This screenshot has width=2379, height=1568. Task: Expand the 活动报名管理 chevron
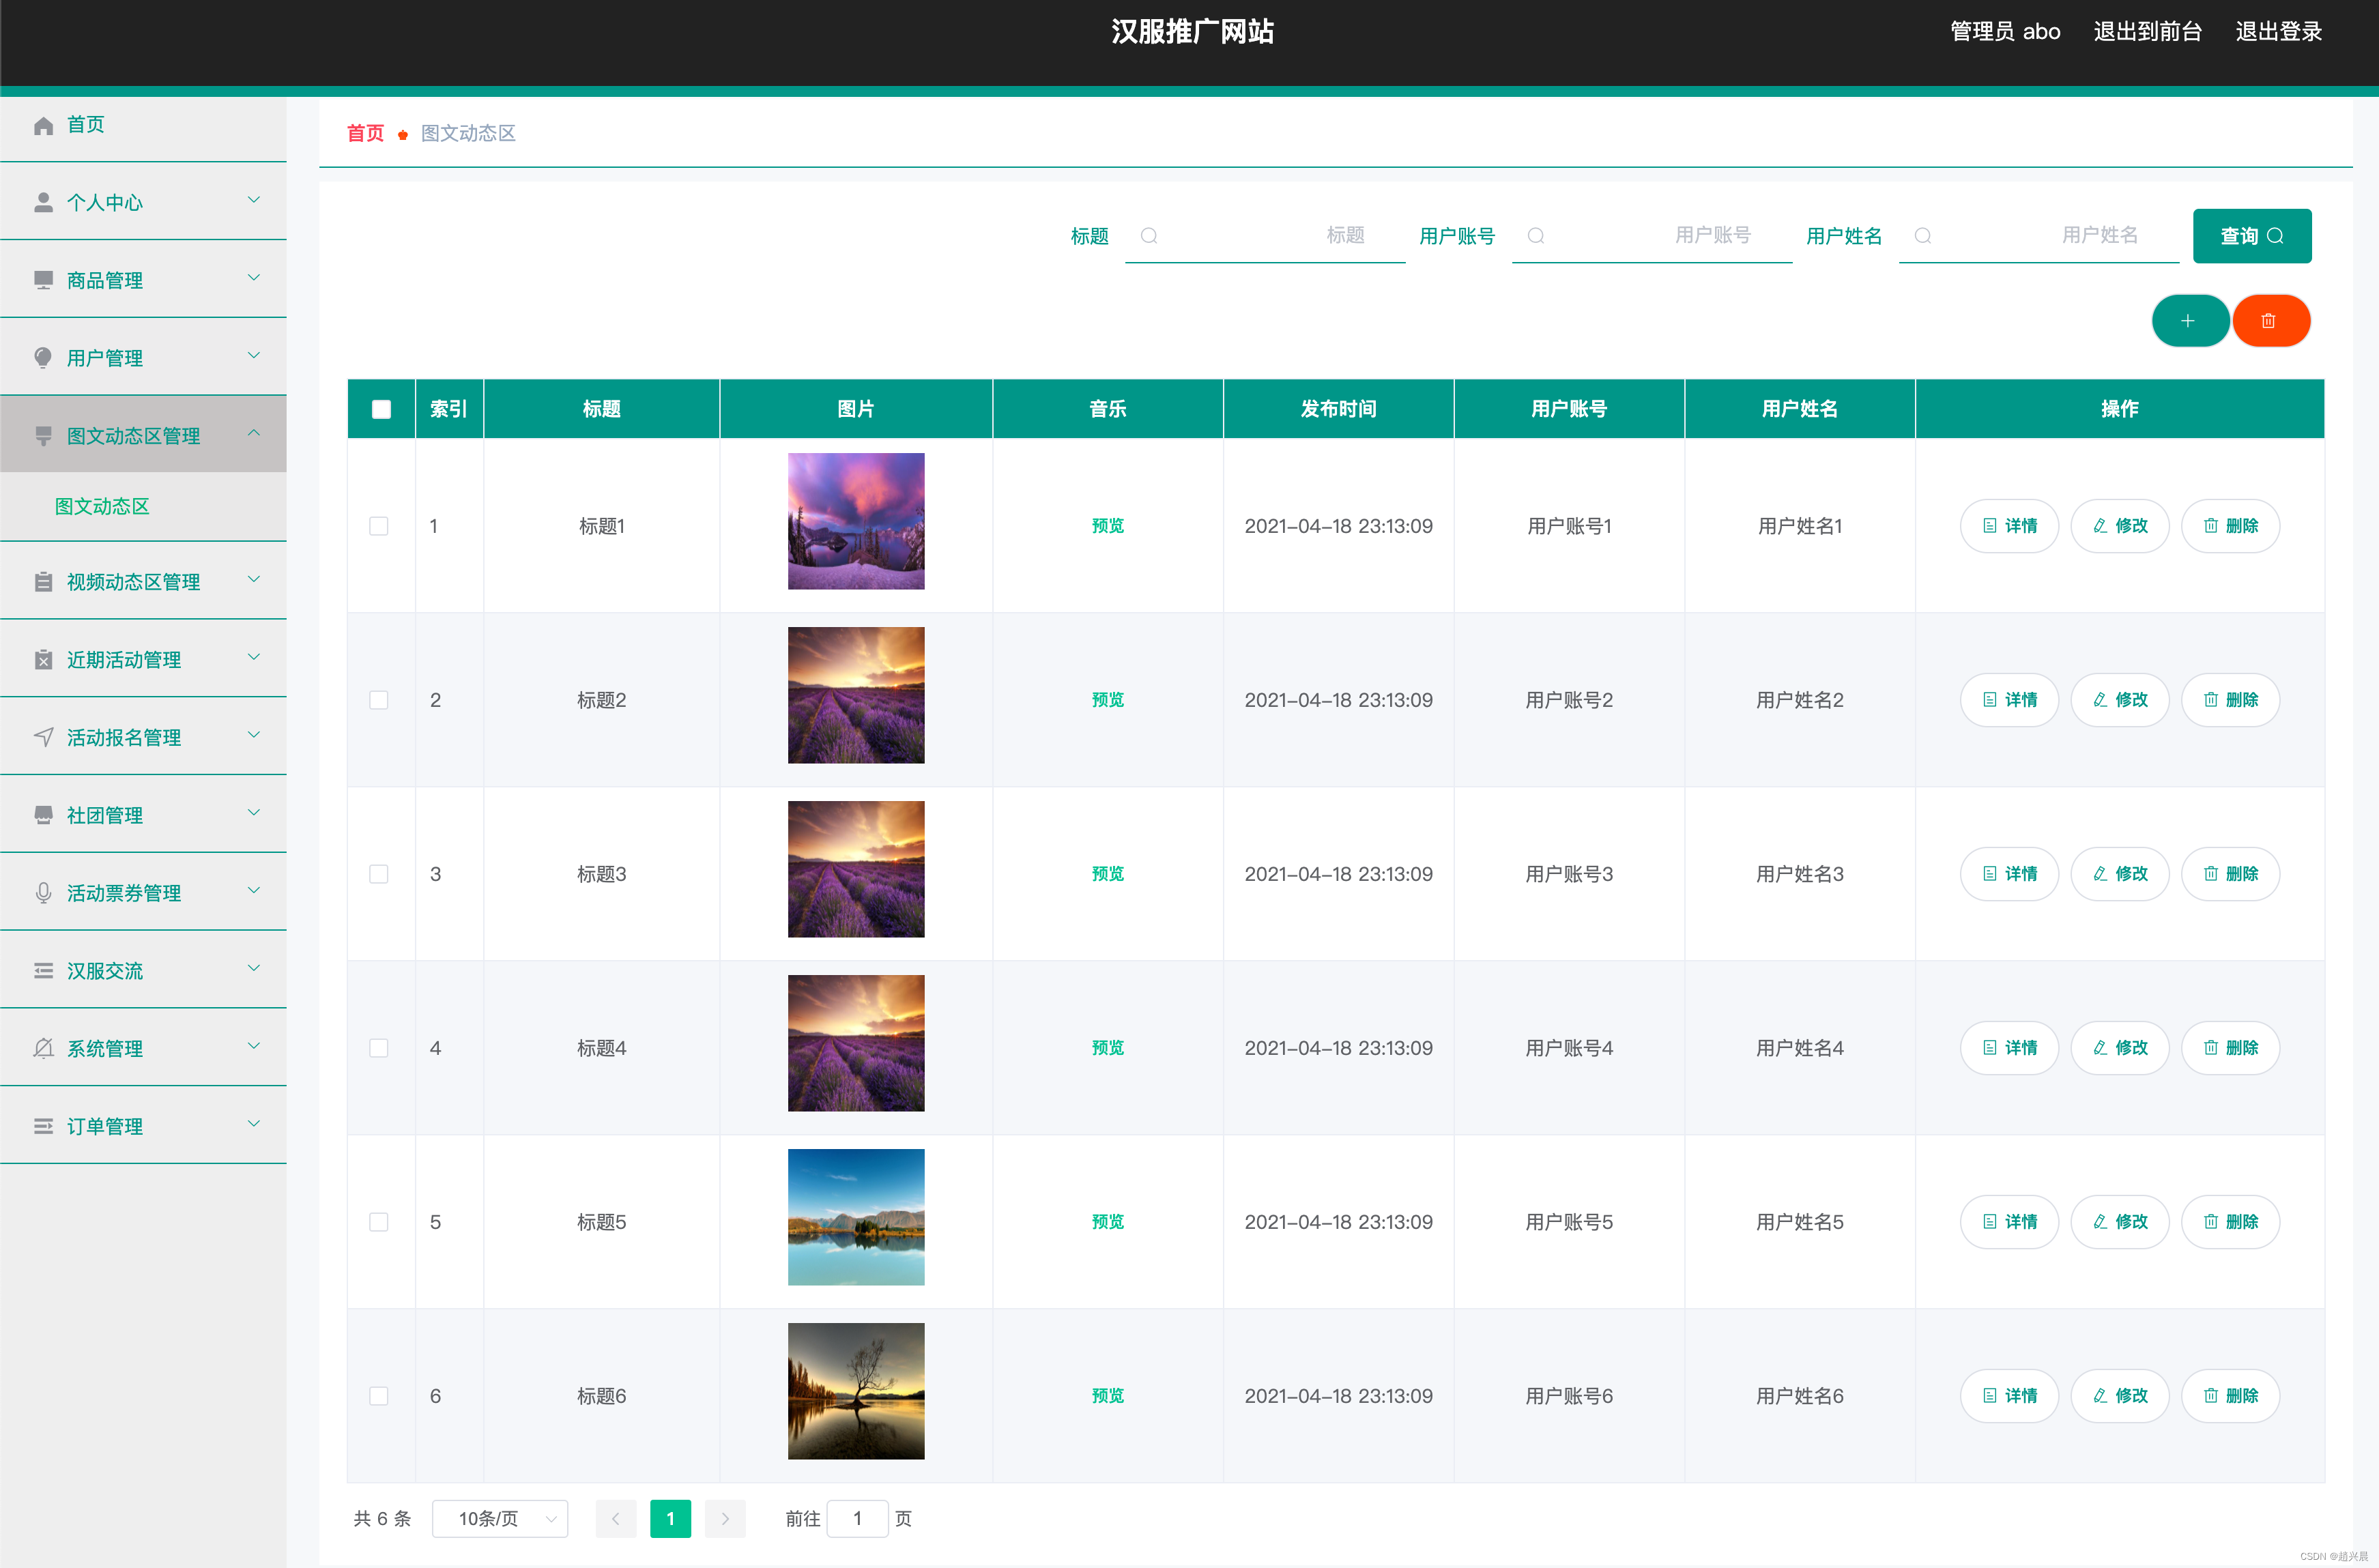click(x=254, y=735)
